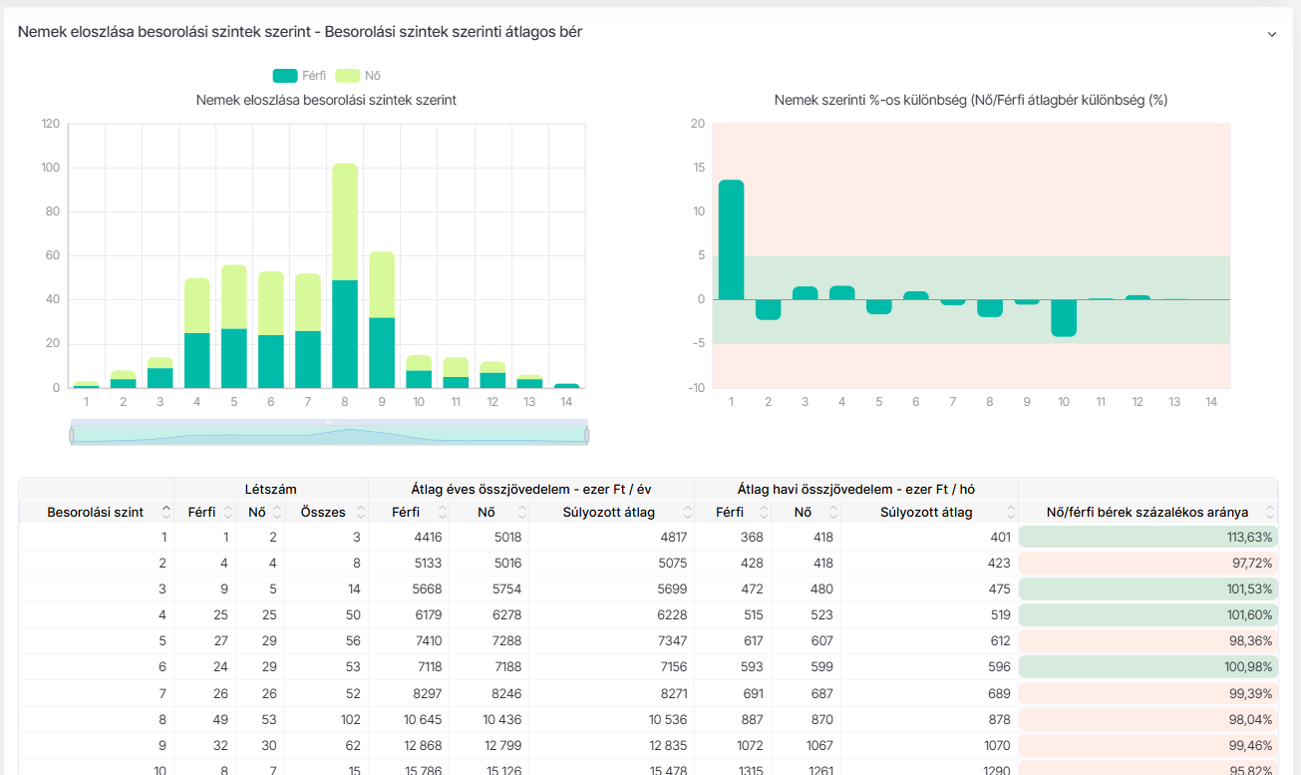Click left handle of chart zoom slider
Viewport: 1301px width, 775px height.
click(x=72, y=435)
